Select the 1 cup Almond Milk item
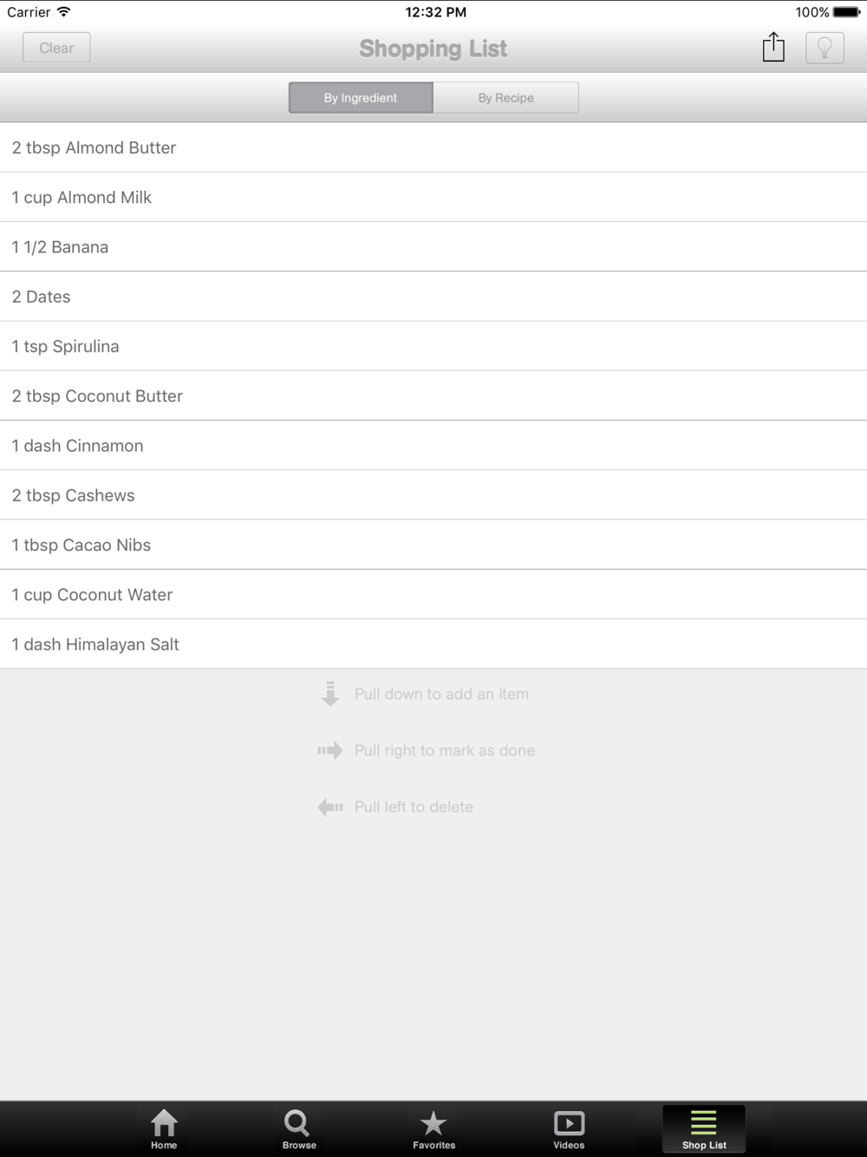This screenshot has width=867, height=1157. (433, 197)
